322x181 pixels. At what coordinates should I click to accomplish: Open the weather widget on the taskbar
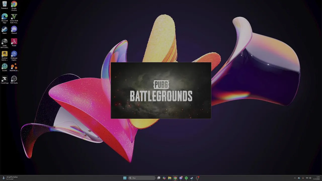(10, 178)
